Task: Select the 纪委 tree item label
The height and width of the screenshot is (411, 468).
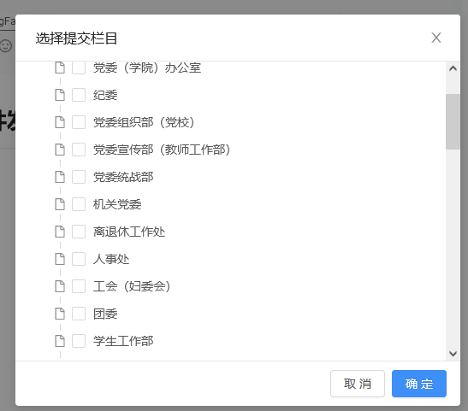Action: coord(105,96)
